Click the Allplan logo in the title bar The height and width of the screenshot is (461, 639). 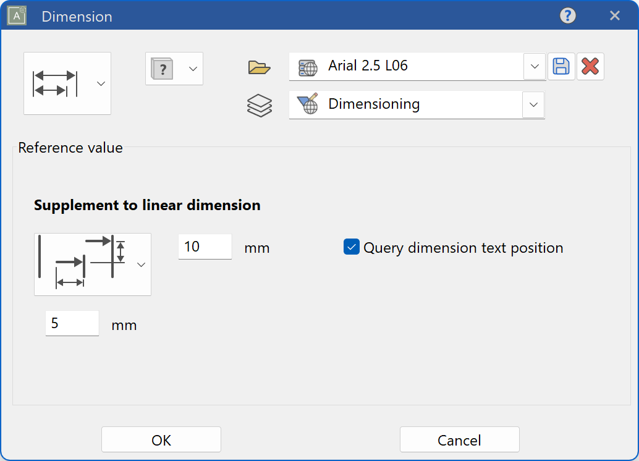click(17, 15)
